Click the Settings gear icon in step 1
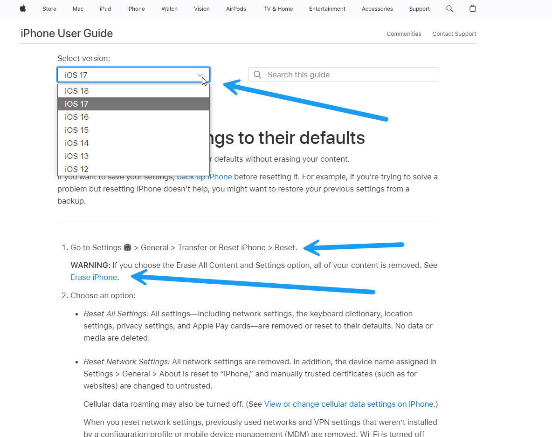This screenshot has height=437, width=552. [127, 247]
